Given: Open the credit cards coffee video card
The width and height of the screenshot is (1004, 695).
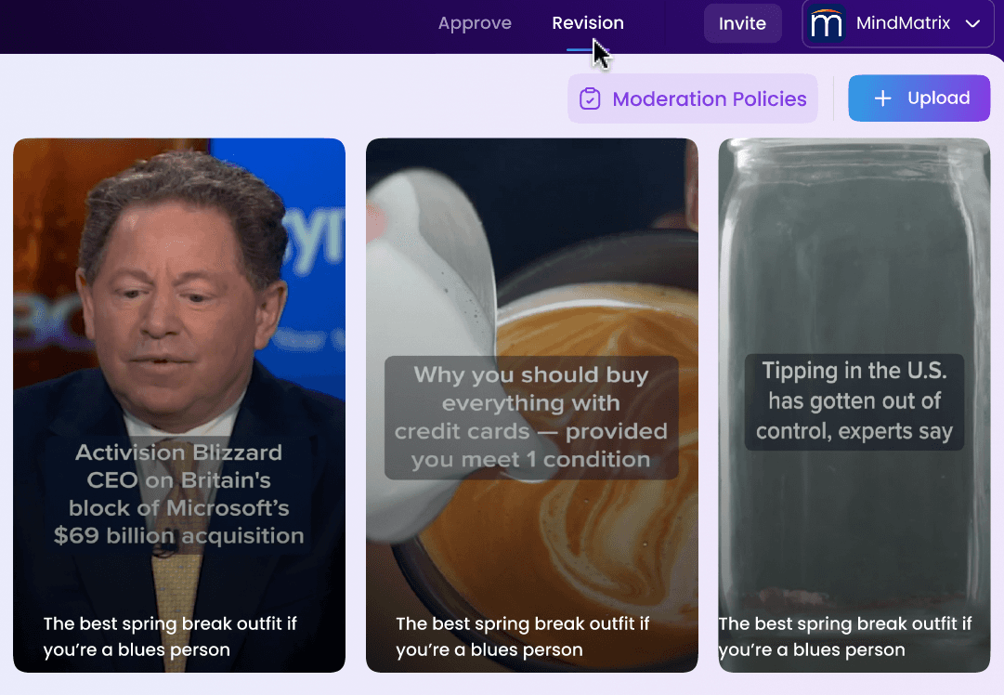Looking at the screenshot, I should tap(532, 405).
